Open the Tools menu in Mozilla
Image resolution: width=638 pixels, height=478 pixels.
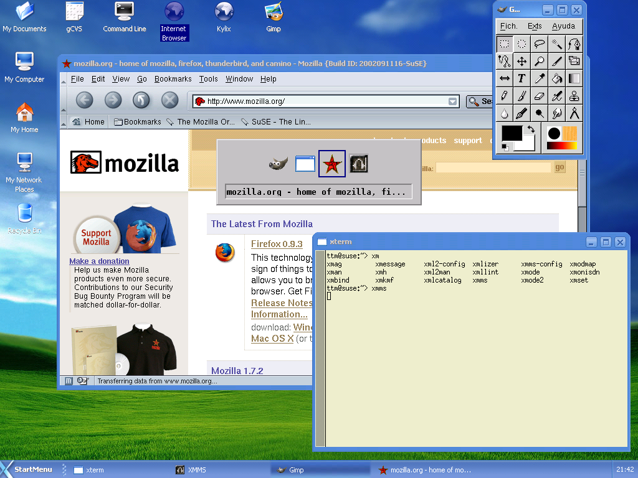208,79
